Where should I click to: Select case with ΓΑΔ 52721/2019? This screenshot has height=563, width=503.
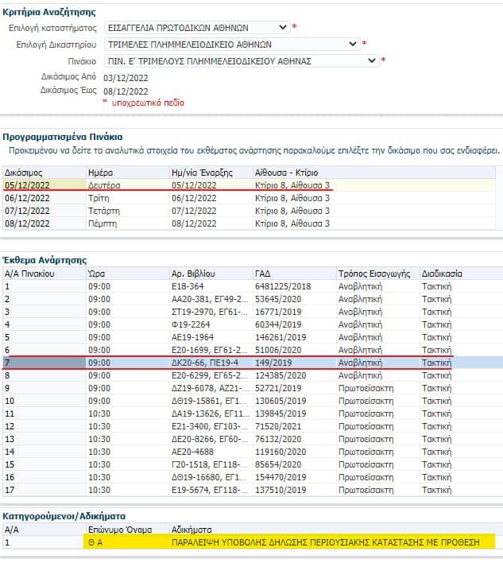click(x=253, y=388)
